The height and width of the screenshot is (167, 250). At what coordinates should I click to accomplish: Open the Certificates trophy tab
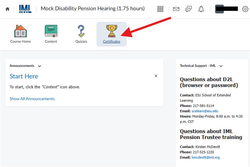tap(112, 34)
